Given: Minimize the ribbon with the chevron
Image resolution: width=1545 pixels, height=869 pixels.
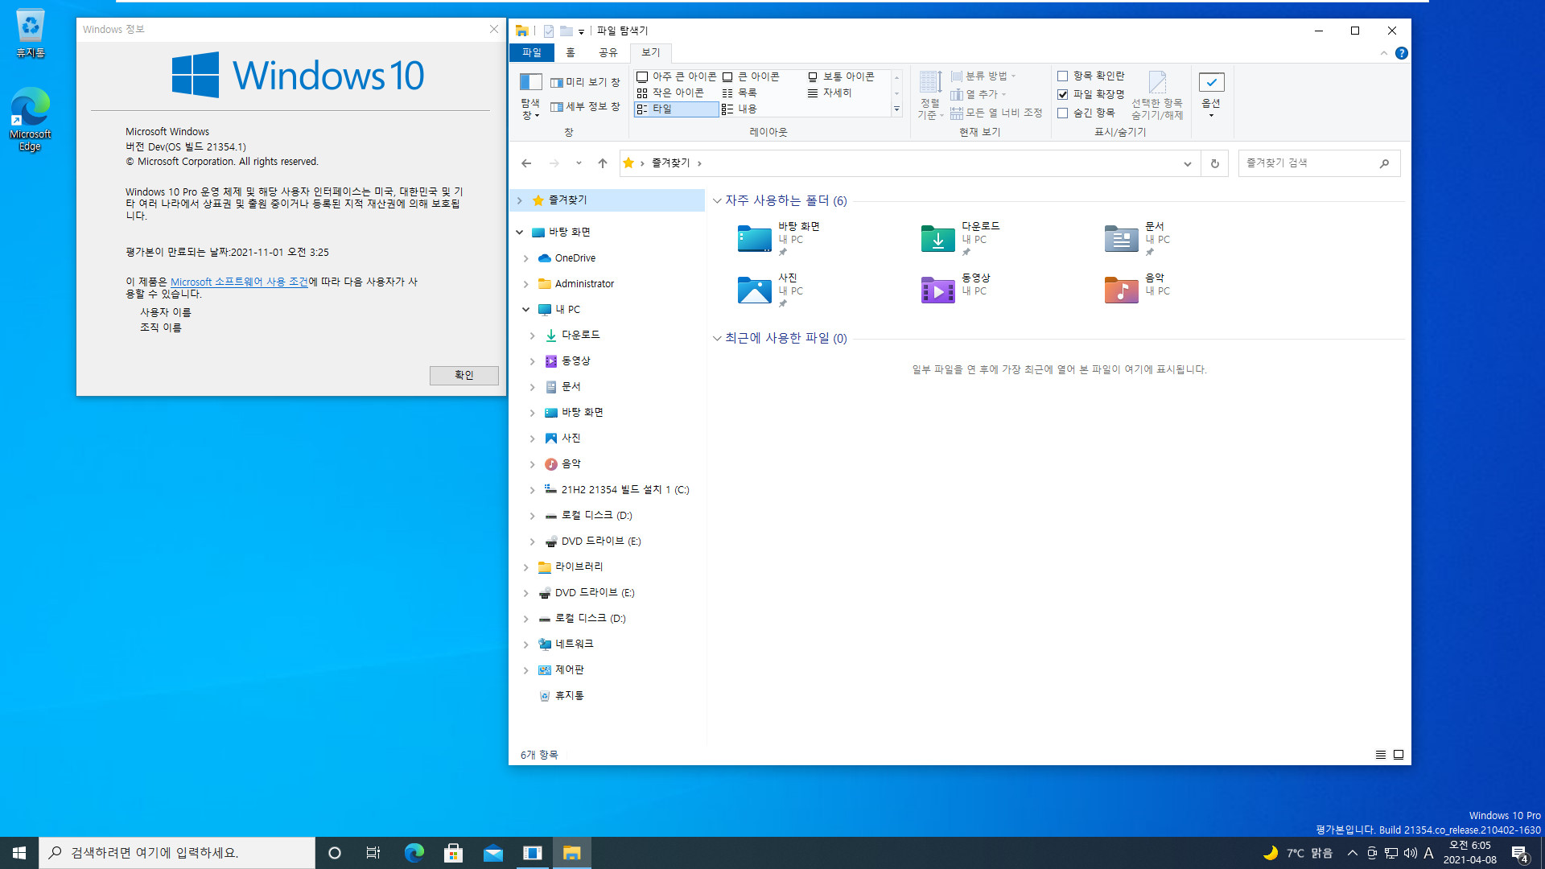Looking at the screenshot, I should pos(1383,53).
